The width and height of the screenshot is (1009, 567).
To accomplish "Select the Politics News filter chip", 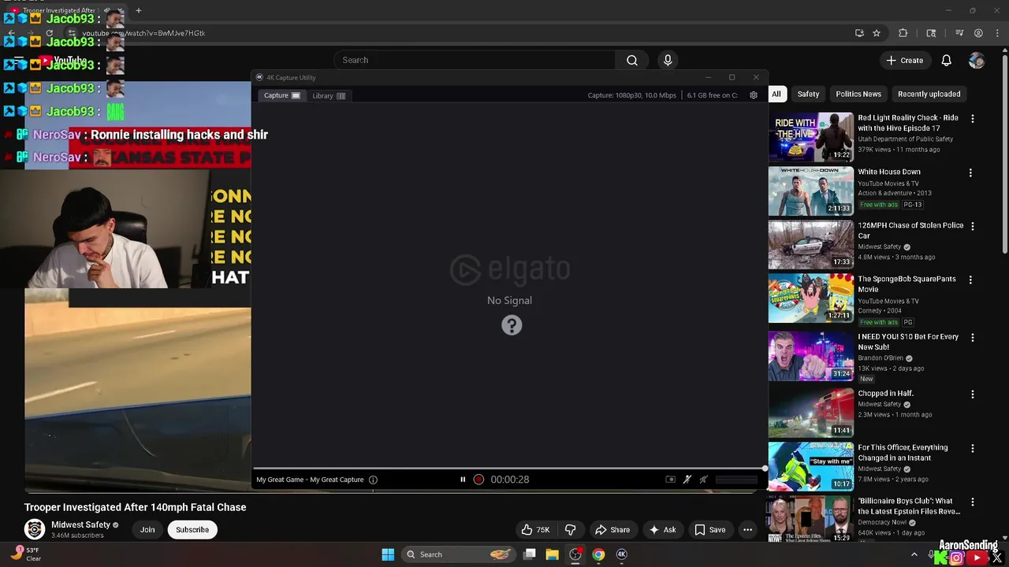I will [858, 94].
